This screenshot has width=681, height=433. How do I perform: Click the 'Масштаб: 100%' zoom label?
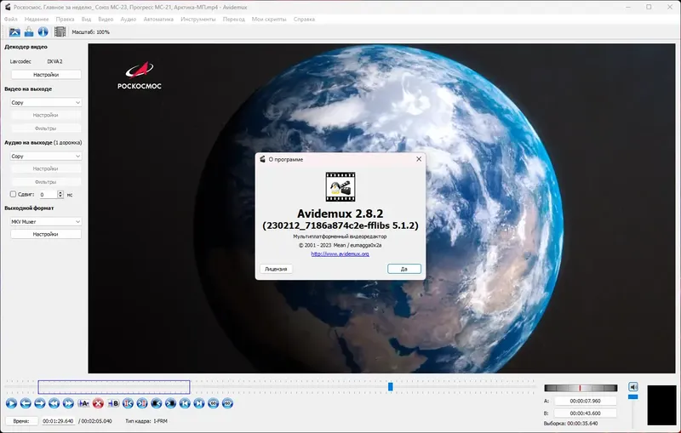pyautogui.click(x=91, y=32)
